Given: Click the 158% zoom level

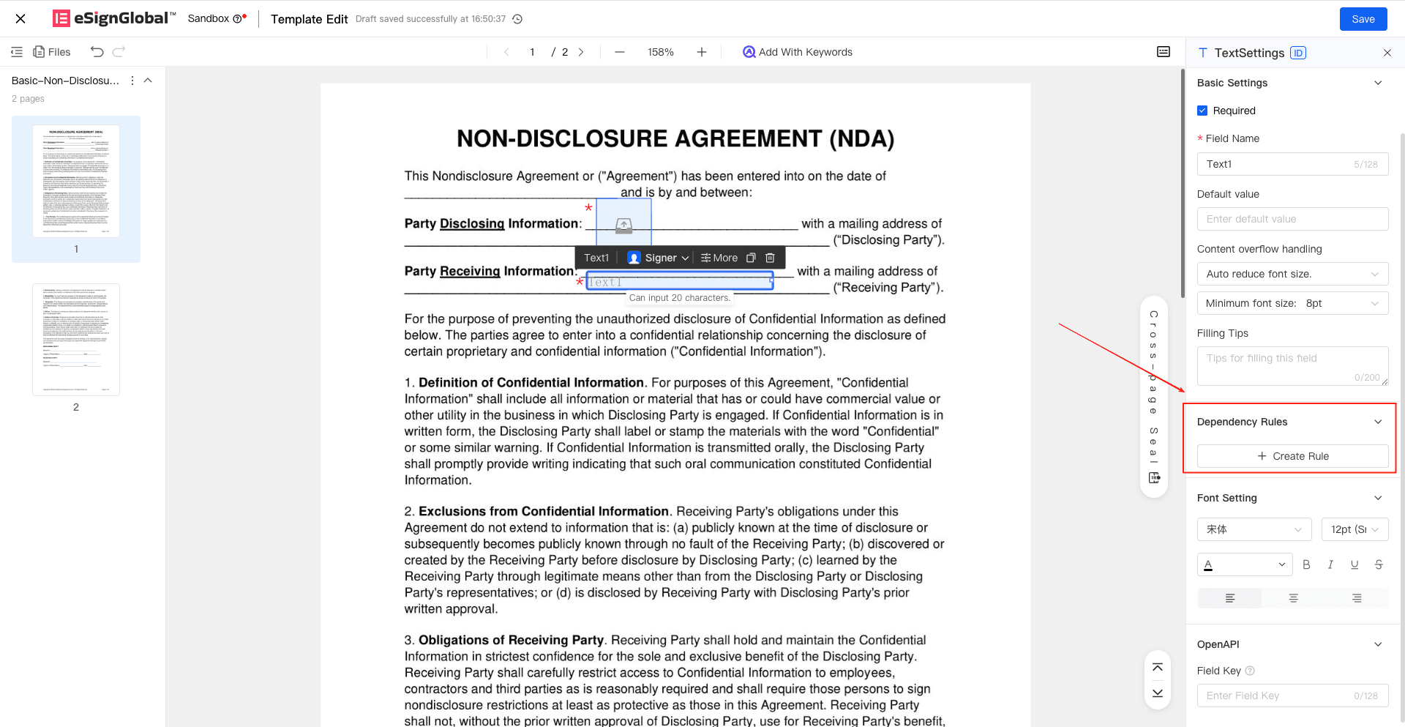Looking at the screenshot, I should 661,52.
